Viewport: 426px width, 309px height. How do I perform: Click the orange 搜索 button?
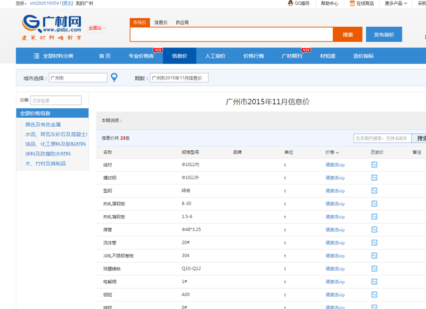point(348,35)
